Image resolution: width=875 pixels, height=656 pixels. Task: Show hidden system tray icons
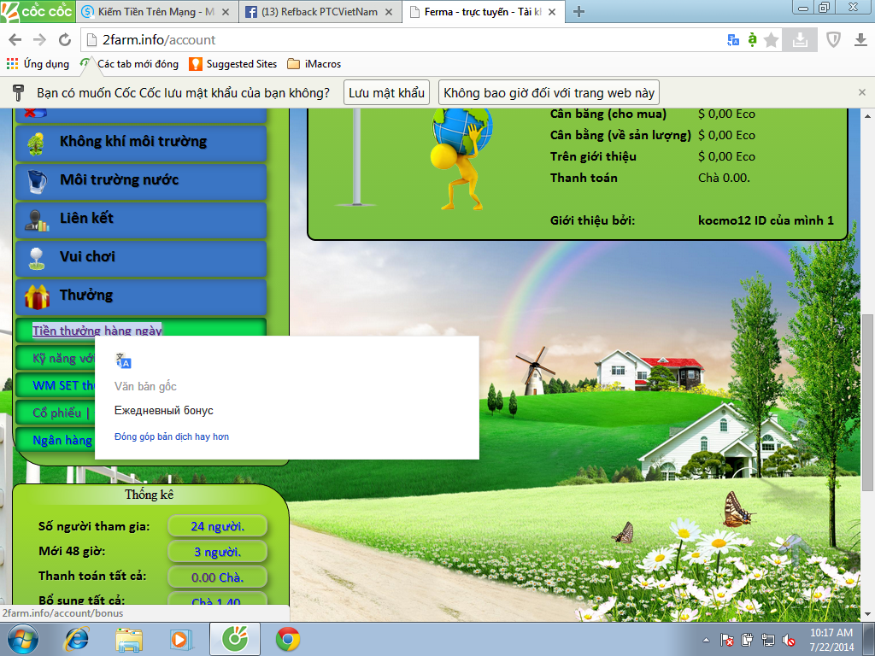[x=707, y=640]
